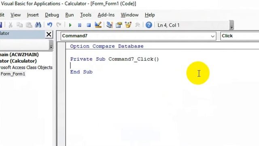Open the Help menu
Image resolution: width=259 pixels, height=146 pixels.
150,15
